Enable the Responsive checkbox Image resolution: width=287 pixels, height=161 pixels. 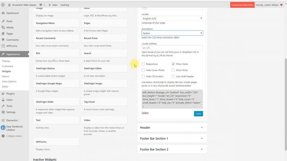(x=143, y=64)
